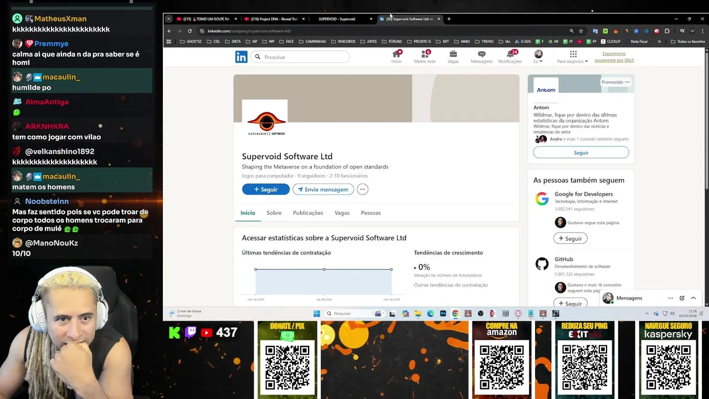Open the GHOSTSZ bookmark folder

tap(191, 42)
